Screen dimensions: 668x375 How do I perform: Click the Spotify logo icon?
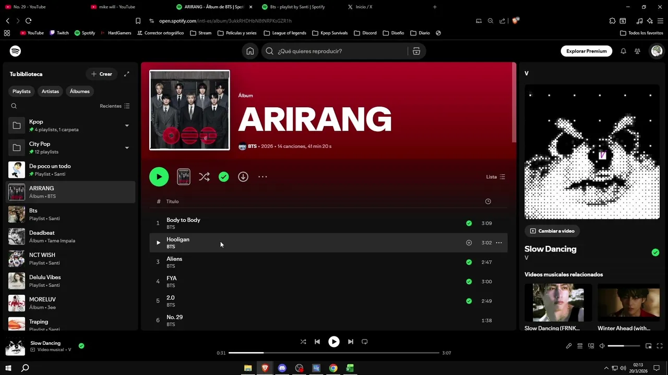point(15,51)
